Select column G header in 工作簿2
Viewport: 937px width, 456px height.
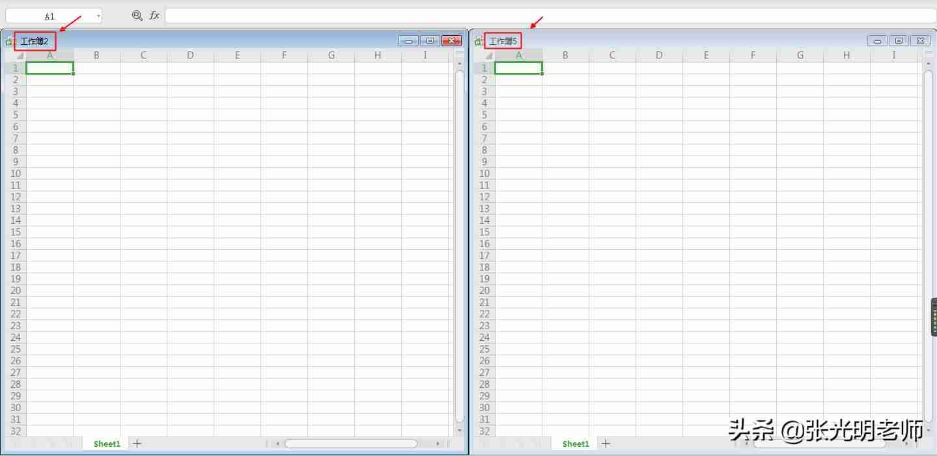coord(331,55)
